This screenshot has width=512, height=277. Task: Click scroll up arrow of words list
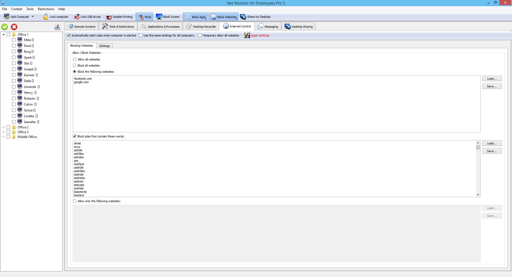[478, 143]
